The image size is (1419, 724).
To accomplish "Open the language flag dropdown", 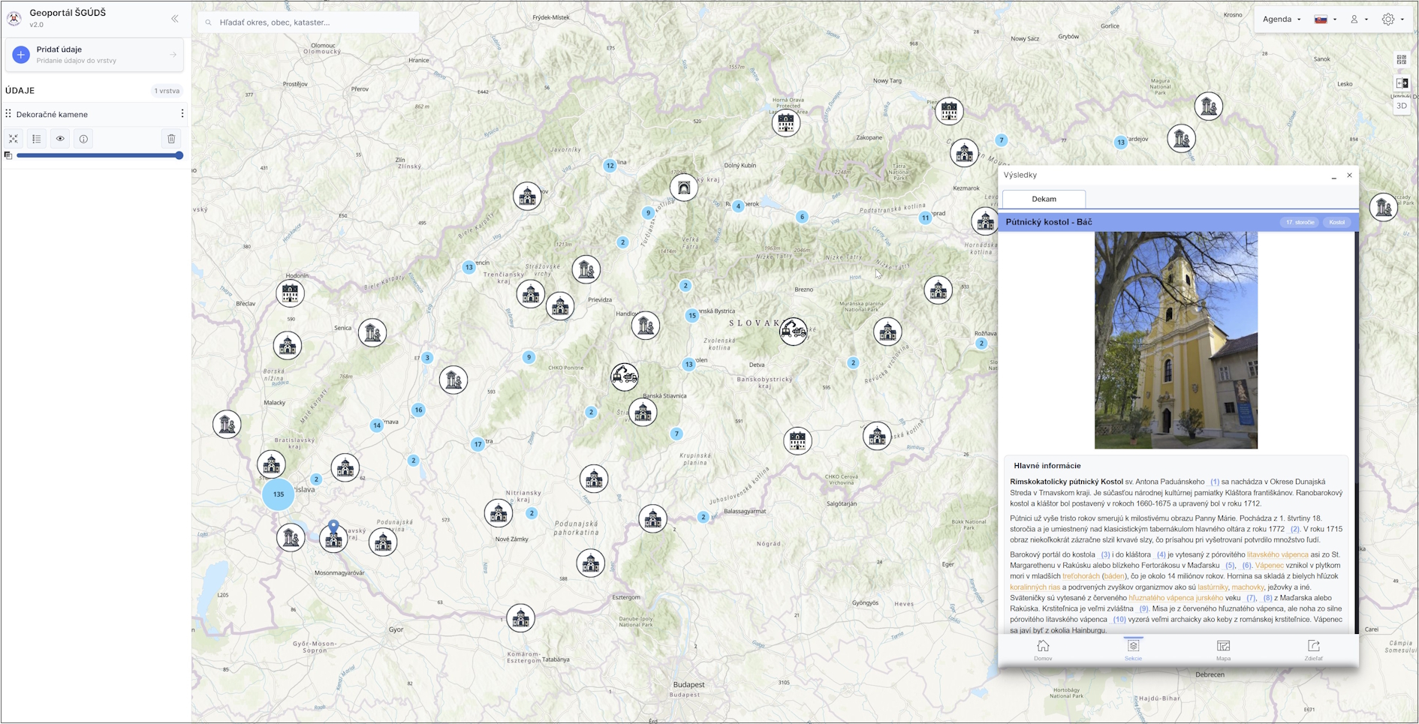I will click(x=1325, y=20).
